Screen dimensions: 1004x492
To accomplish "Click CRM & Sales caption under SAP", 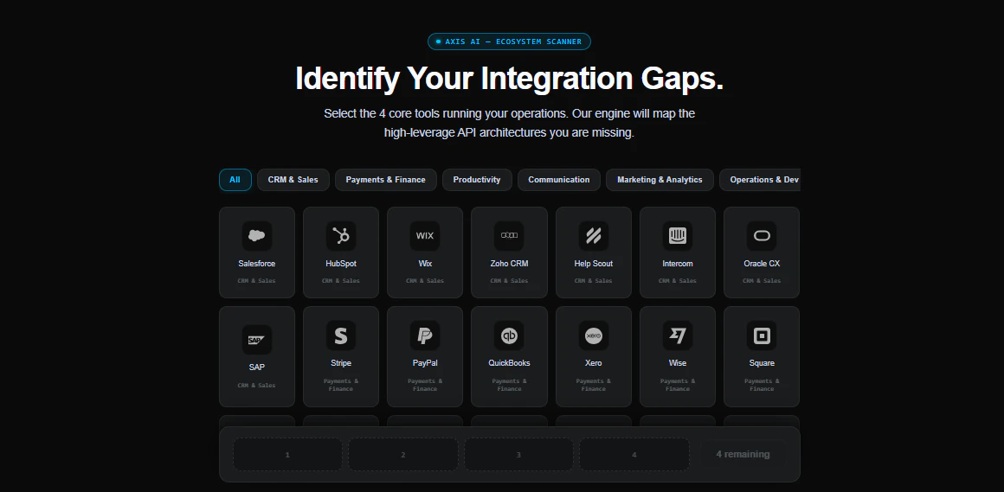I will click(257, 385).
